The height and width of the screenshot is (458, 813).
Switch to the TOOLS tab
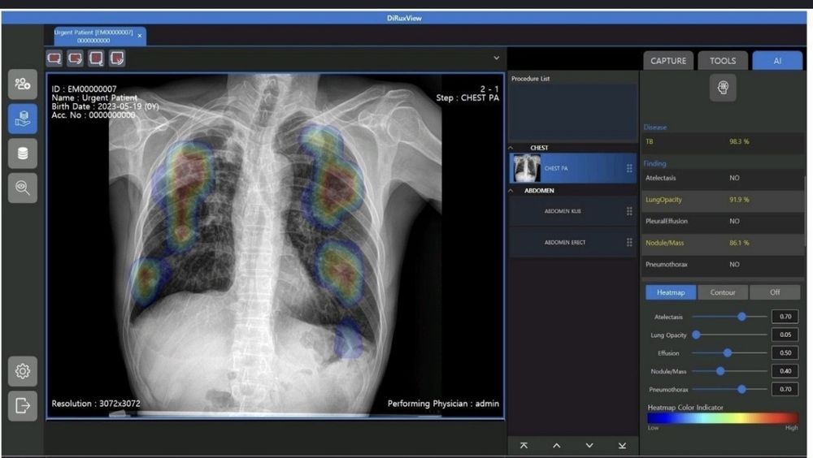pyautogui.click(x=723, y=61)
